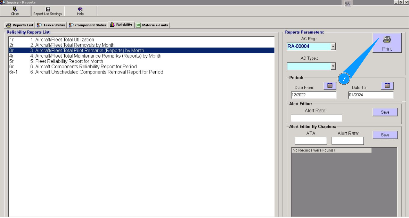Viewport: 409px width, 218px height.
Task: Select 5. Fleet Reliability Report for Month
Action: point(141,61)
